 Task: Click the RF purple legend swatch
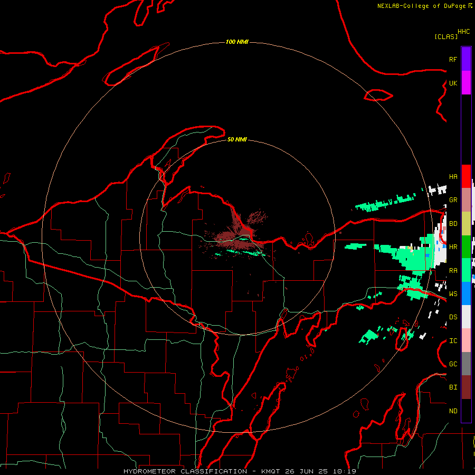click(x=466, y=59)
